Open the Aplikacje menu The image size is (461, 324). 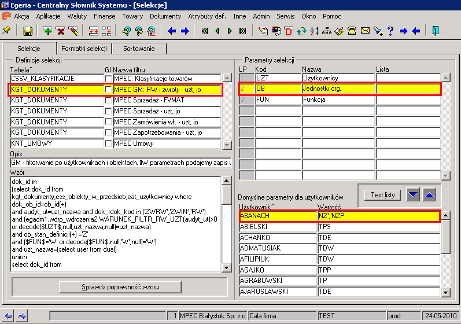[48, 16]
